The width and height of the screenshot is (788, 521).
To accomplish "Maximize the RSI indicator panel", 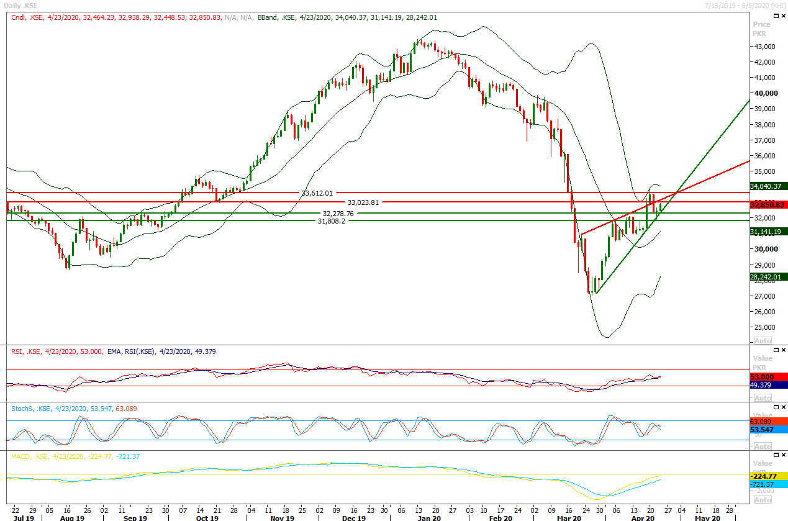I will tap(776, 350).
